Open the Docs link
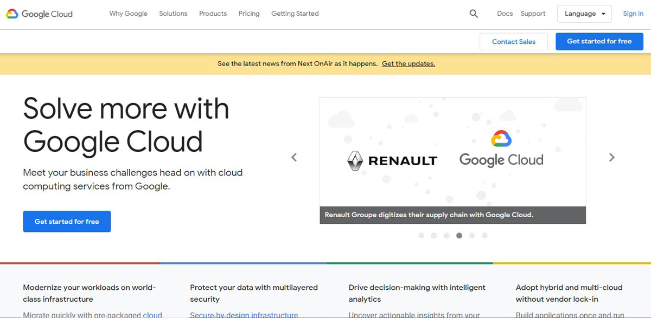This screenshot has height=318, width=651. [505, 14]
